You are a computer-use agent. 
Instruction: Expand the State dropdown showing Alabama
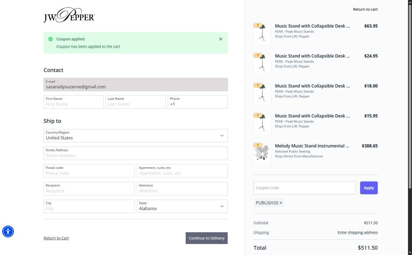(x=182, y=206)
